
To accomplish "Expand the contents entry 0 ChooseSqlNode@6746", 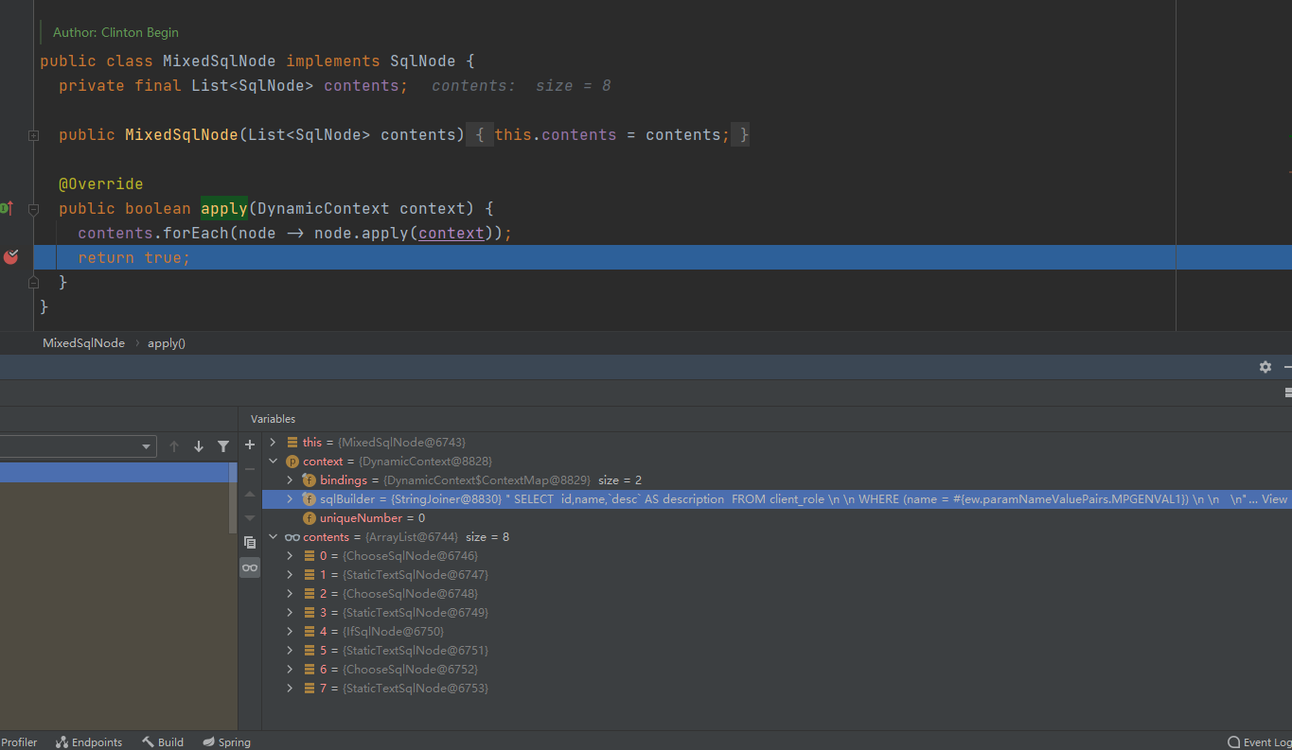I will pos(291,555).
